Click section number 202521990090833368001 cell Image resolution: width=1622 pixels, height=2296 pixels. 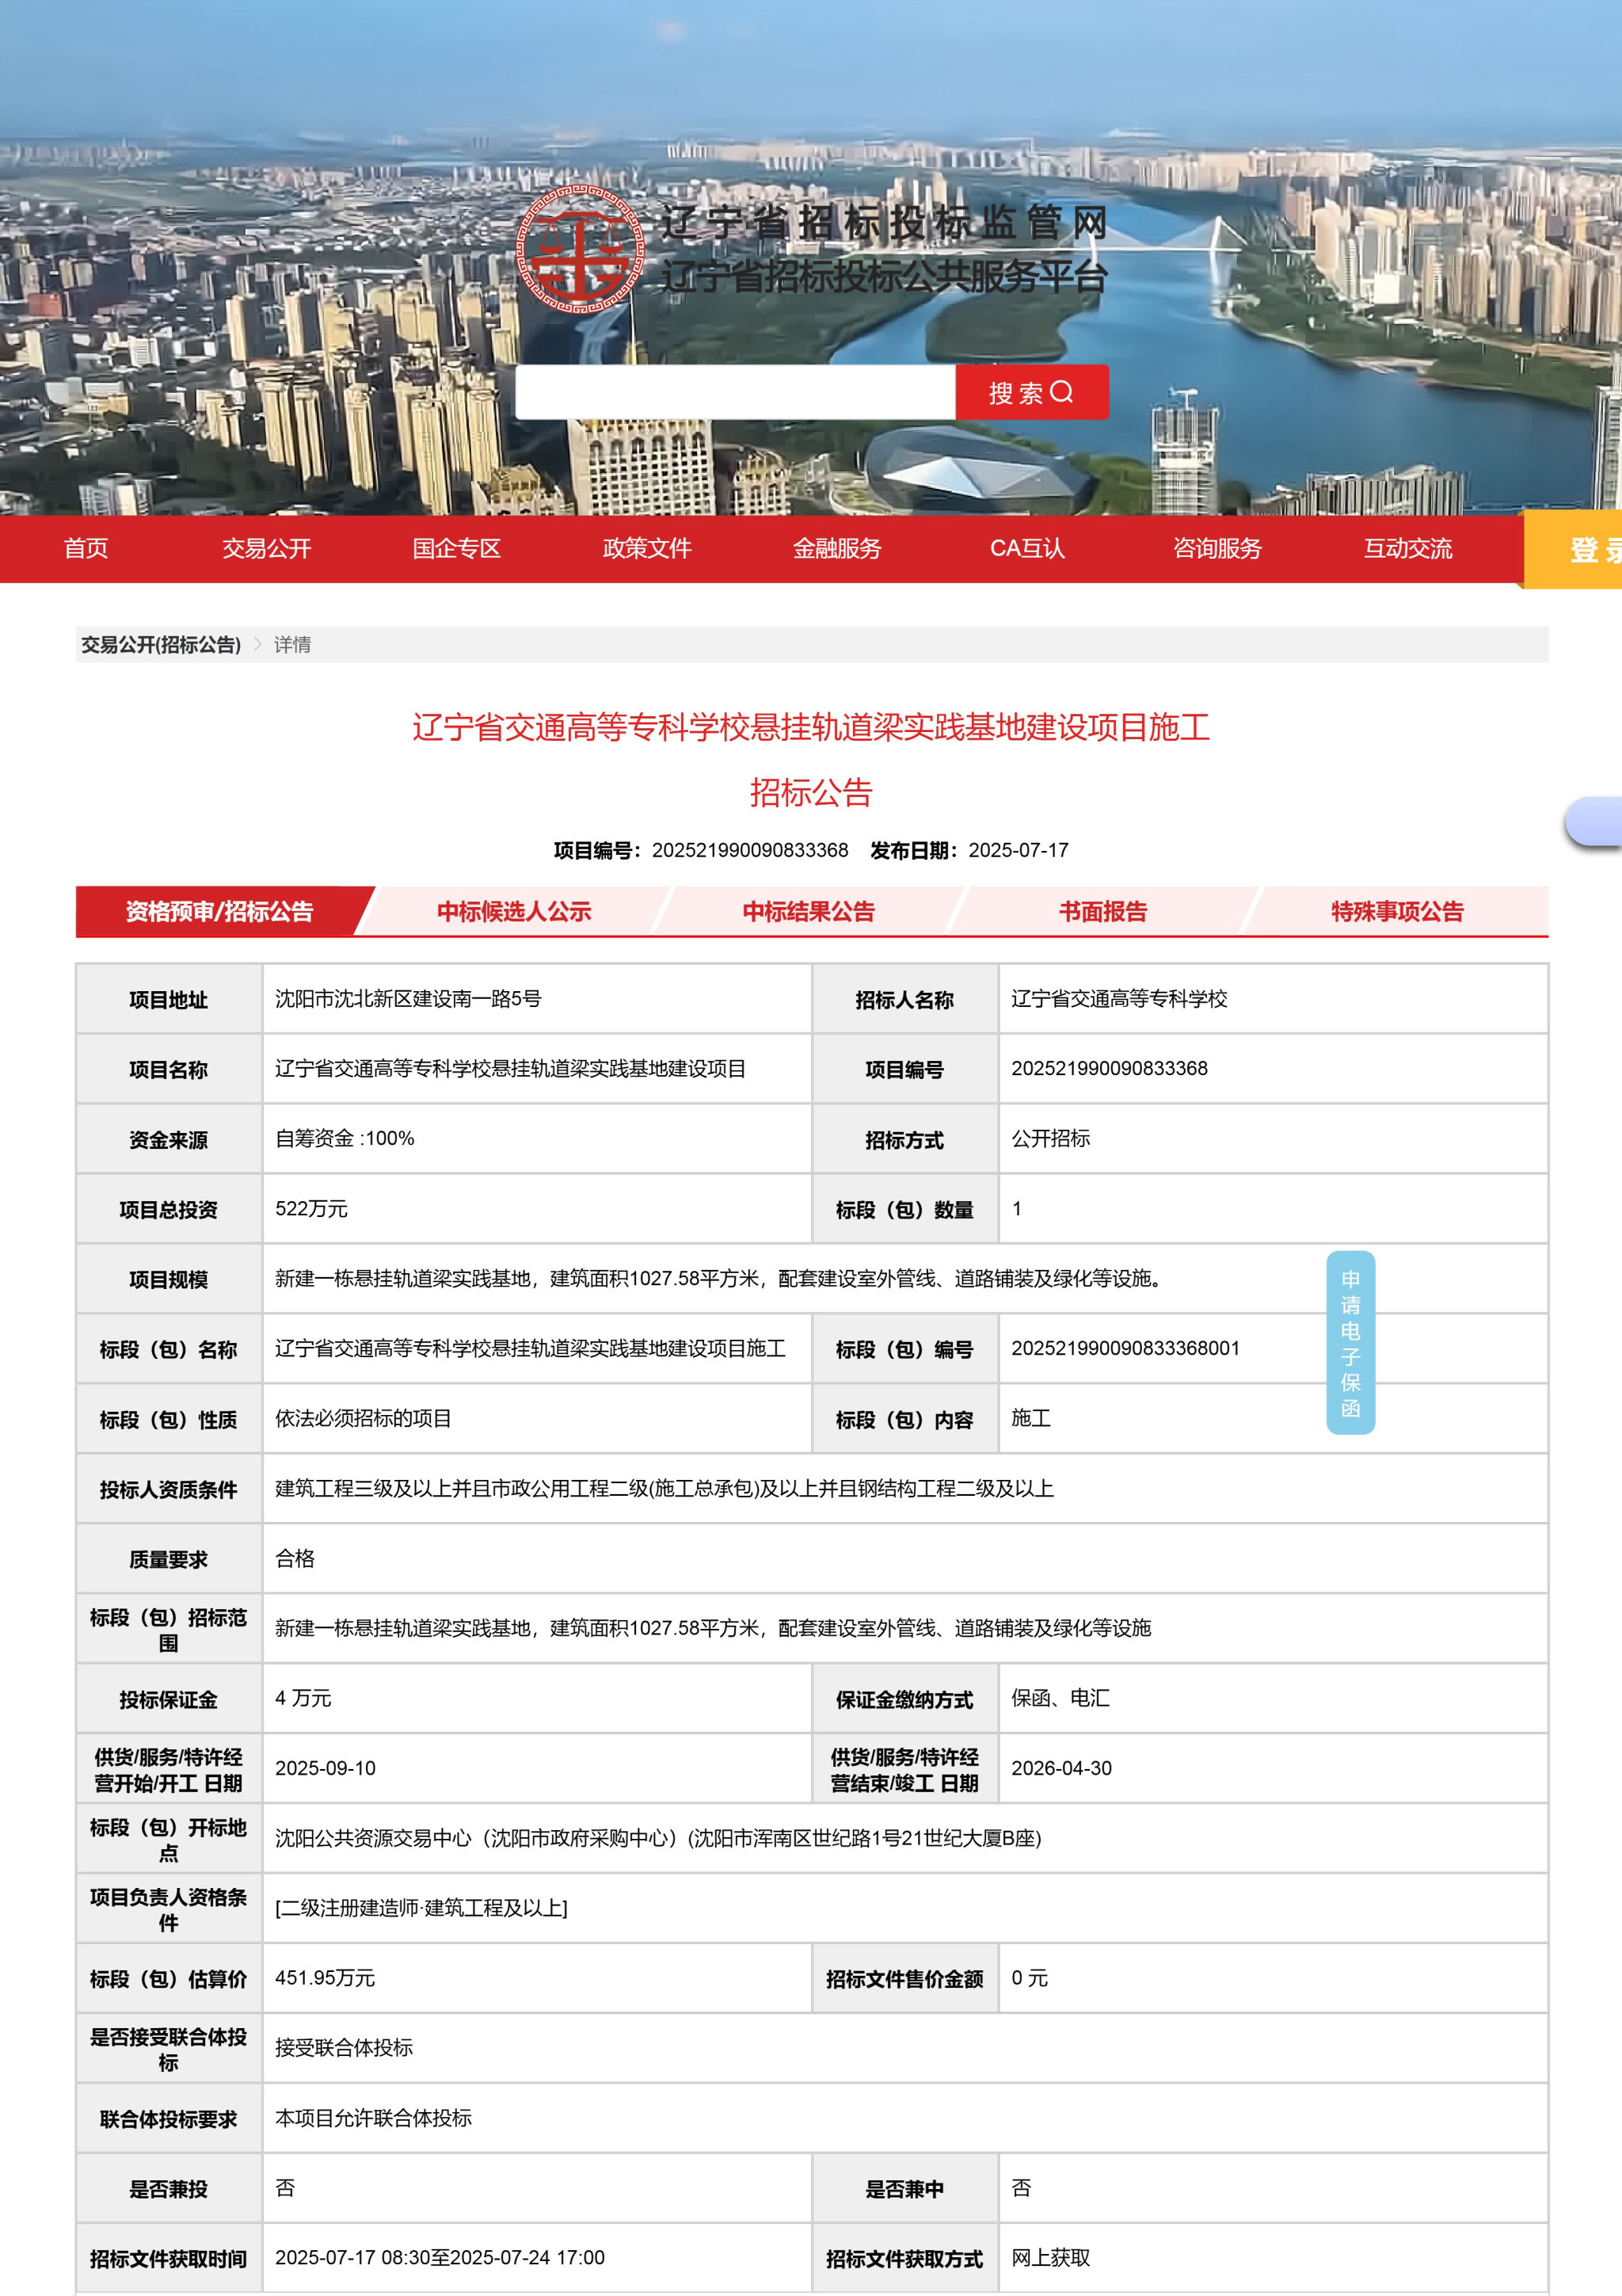pyautogui.click(x=1274, y=1348)
